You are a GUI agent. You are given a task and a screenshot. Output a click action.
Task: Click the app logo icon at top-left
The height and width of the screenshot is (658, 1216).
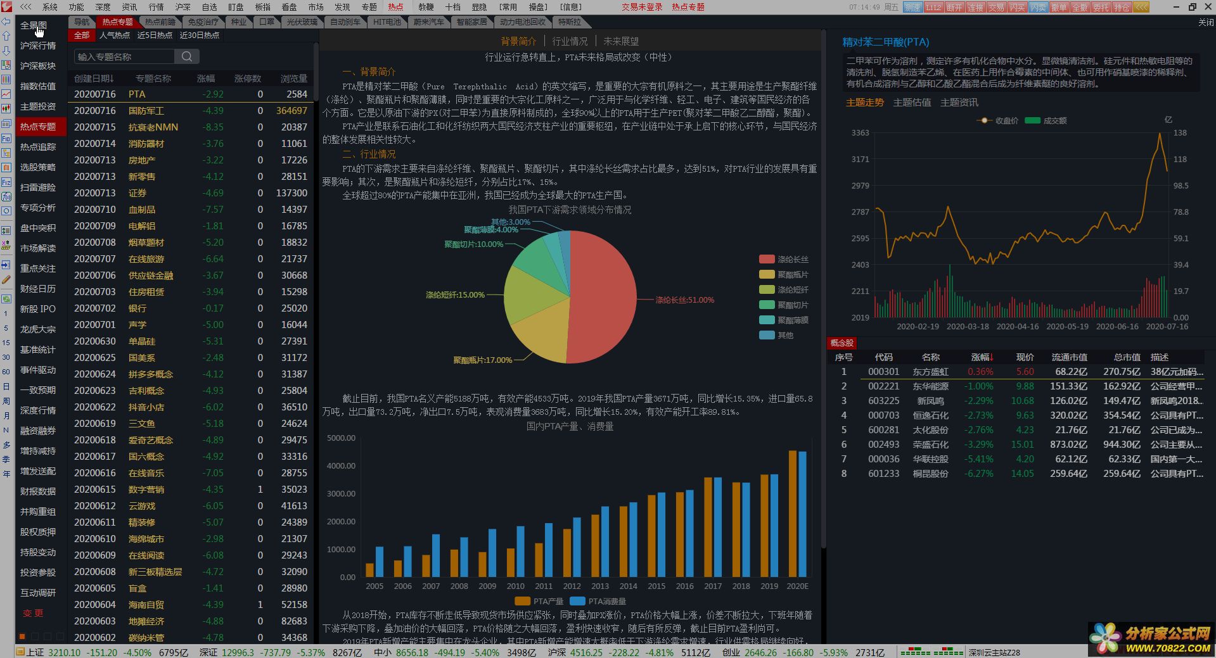(x=6, y=6)
